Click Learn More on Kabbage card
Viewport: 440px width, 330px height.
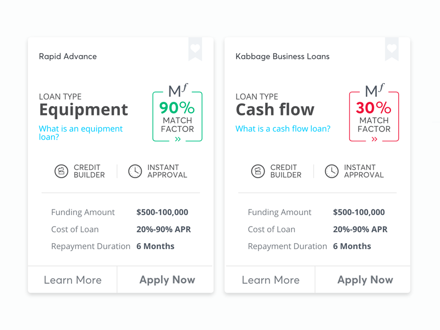[x=271, y=280]
